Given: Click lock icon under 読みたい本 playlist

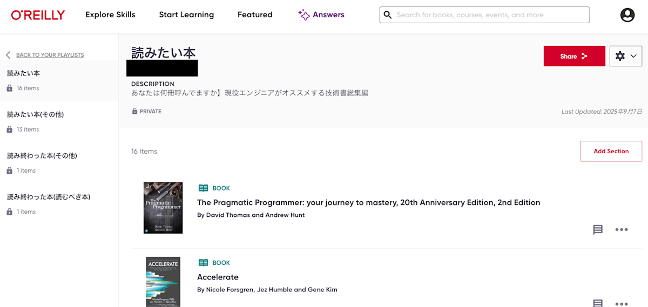Looking at the screenshot, I should [x=10, y=88].
